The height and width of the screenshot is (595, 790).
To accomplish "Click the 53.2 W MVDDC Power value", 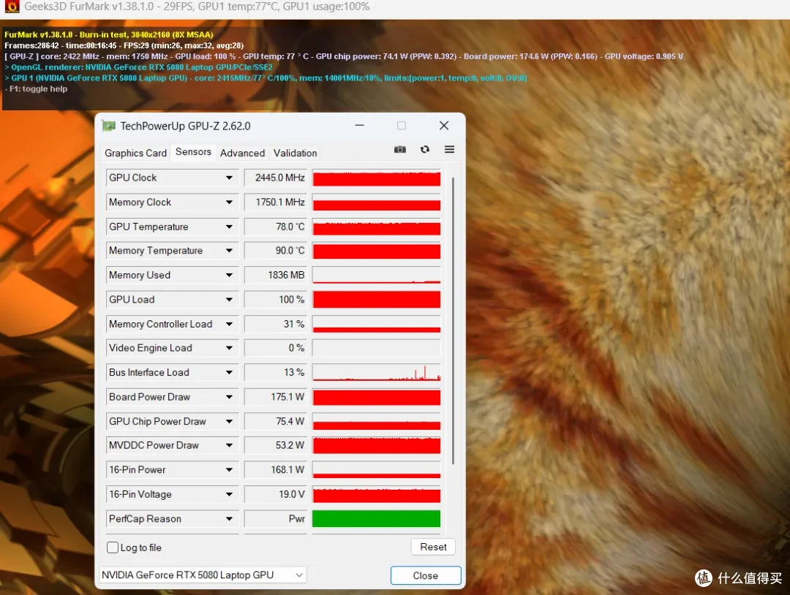I will (275, 445).
